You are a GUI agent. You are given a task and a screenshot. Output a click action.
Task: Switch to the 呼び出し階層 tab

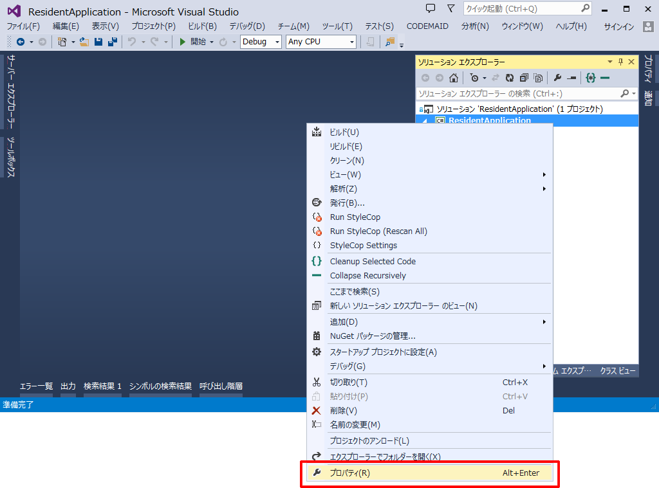pos(221,386)
